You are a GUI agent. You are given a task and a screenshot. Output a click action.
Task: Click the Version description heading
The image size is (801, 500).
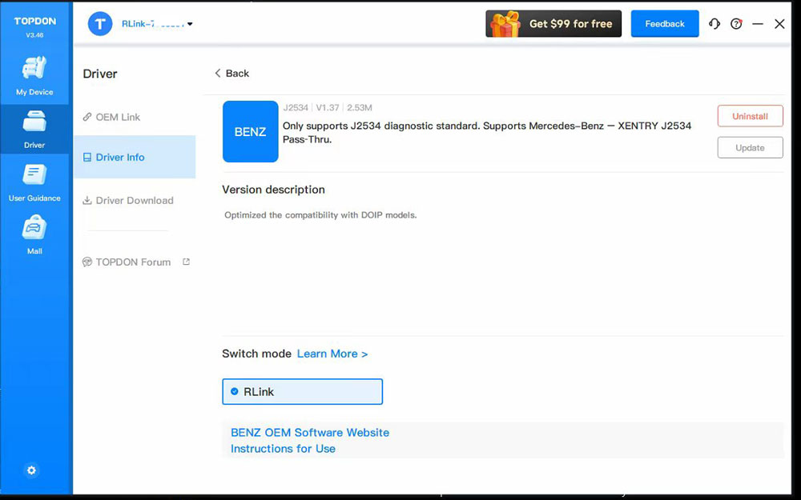tap(273, 190)
